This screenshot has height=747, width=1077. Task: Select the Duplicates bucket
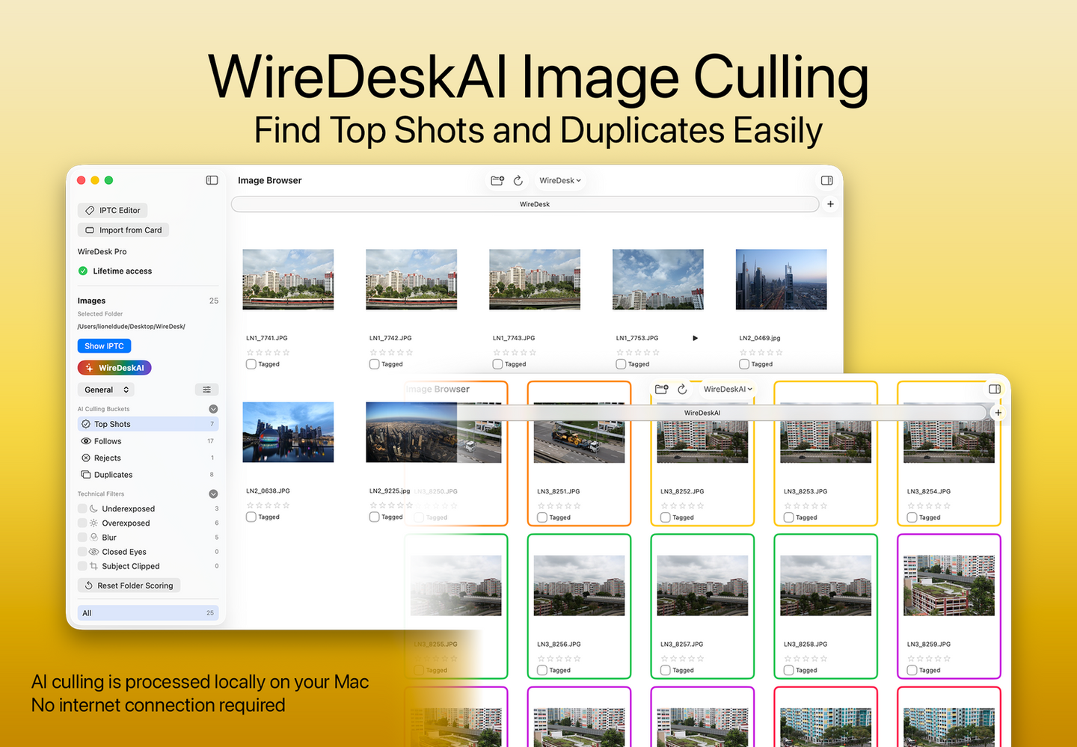[x=148, y=475]
